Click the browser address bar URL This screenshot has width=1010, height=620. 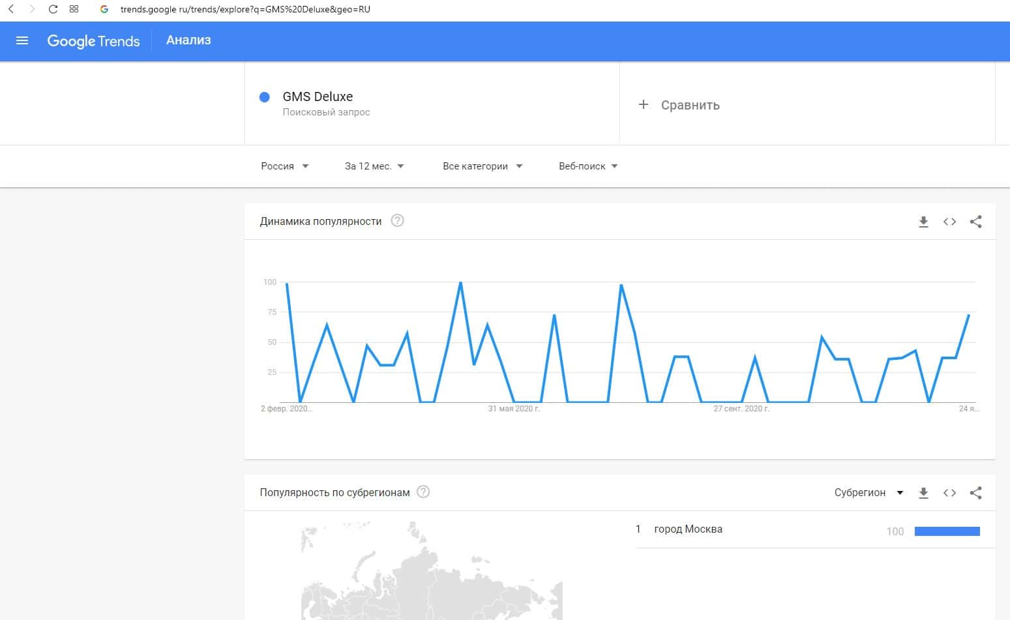pos(245,9)
